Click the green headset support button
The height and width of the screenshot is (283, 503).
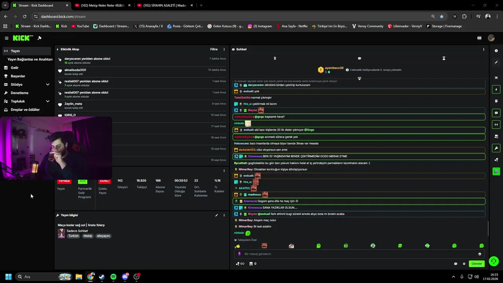coord(494,261)
